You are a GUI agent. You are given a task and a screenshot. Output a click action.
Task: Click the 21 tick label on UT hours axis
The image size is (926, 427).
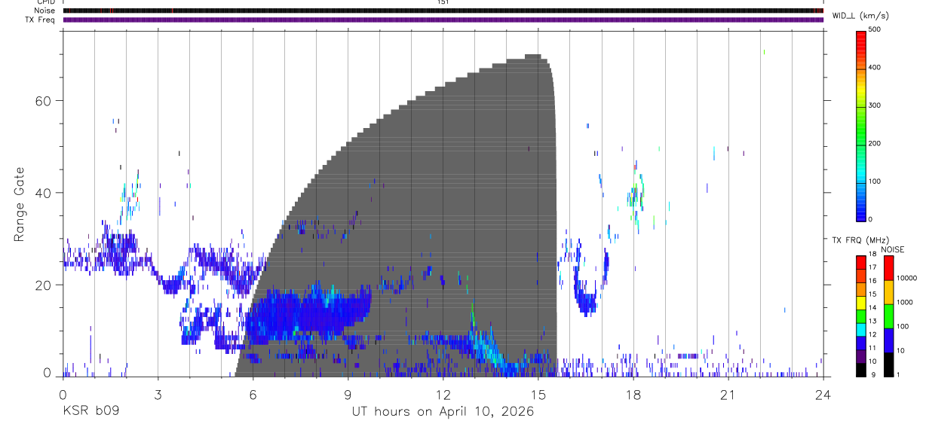(x=728, y=394)
